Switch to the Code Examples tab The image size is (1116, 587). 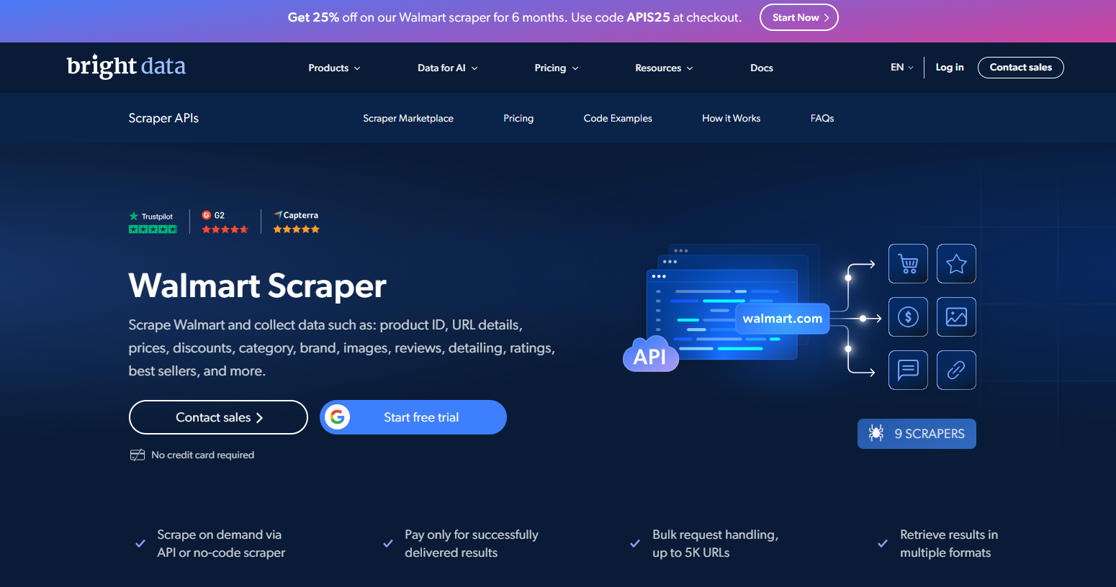(x=617, y=118)
